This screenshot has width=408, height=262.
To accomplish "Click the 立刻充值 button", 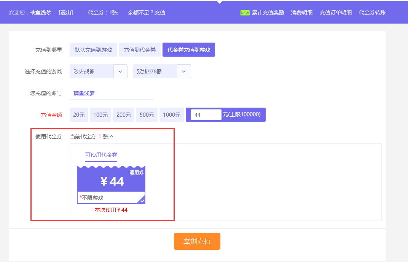I will pyautogui.click(x=197, y=241).
